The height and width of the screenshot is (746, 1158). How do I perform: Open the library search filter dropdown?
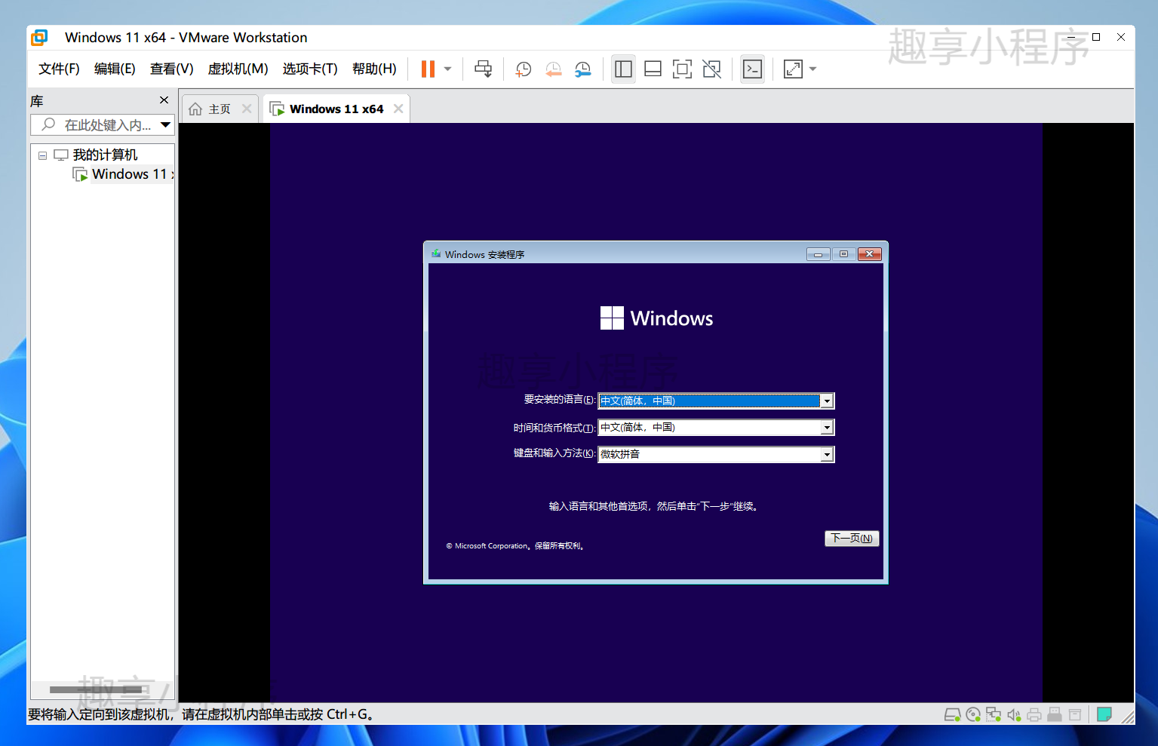165,125
